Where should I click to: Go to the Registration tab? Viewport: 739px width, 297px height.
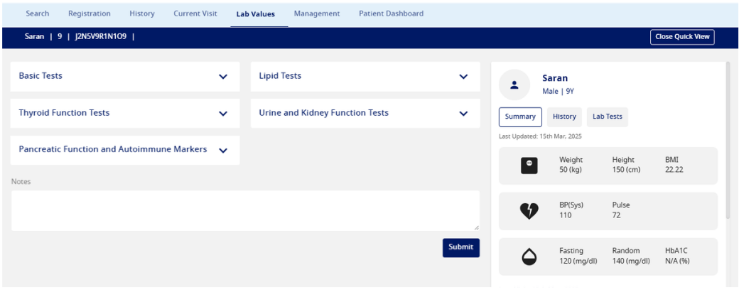pos(90,13)
